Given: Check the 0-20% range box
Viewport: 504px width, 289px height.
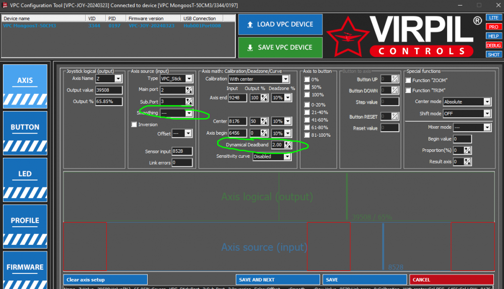Looking at the screenshot, I should click(307, 105).
